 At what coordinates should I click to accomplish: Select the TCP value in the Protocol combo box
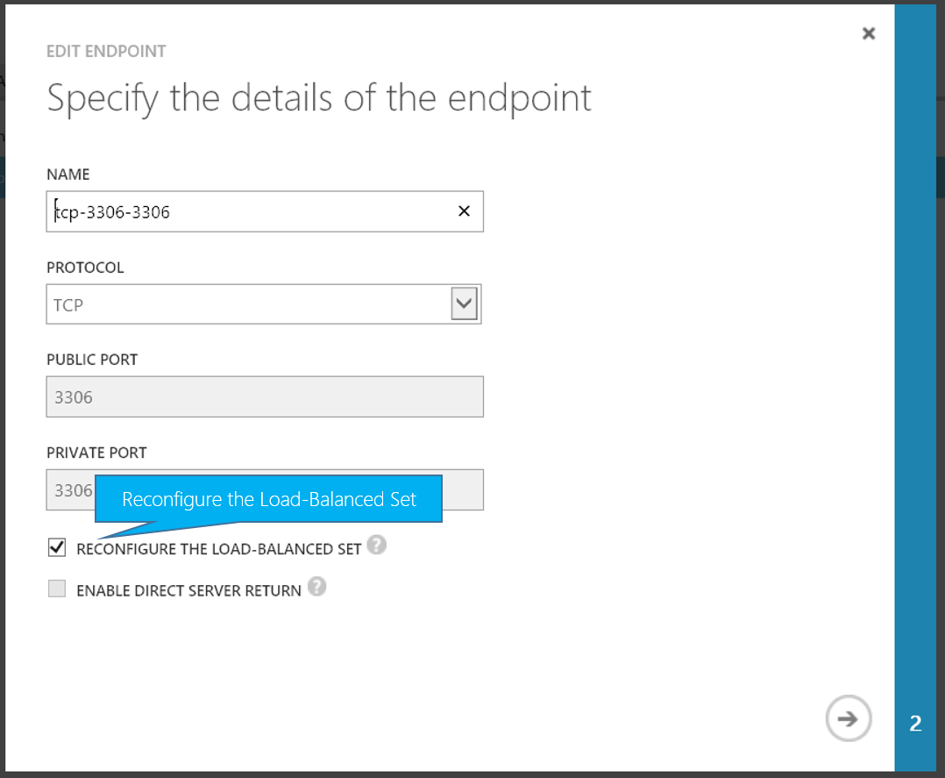coord(245,304)
